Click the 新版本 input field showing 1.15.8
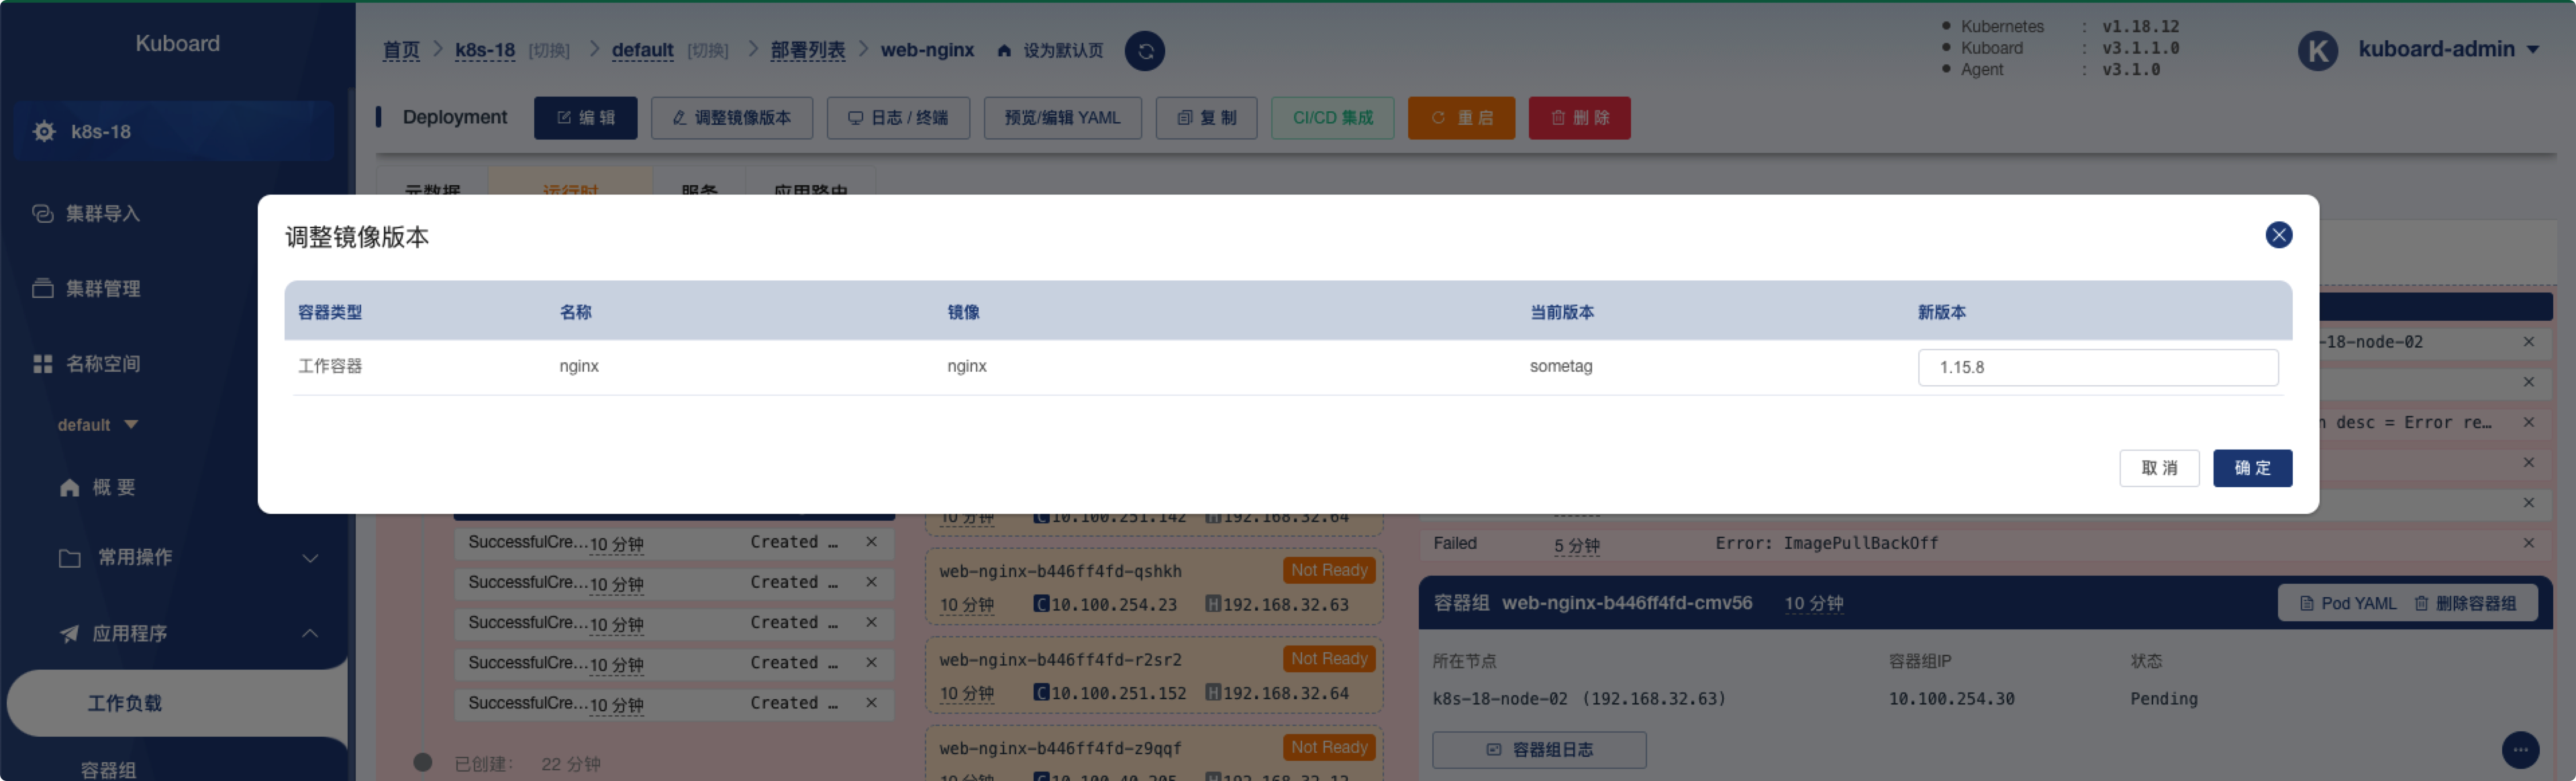The height and width of the screenshot is (781, 2576). point(2097,367)
